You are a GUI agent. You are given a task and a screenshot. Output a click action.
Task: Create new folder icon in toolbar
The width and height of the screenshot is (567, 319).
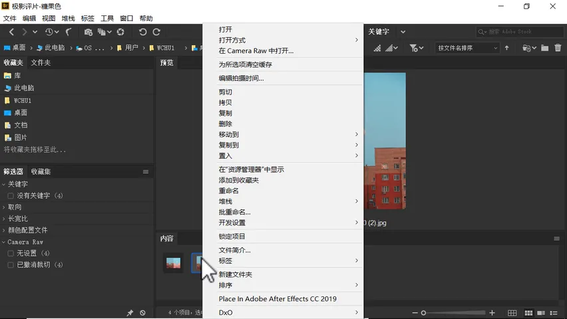(x=544, y=48)
